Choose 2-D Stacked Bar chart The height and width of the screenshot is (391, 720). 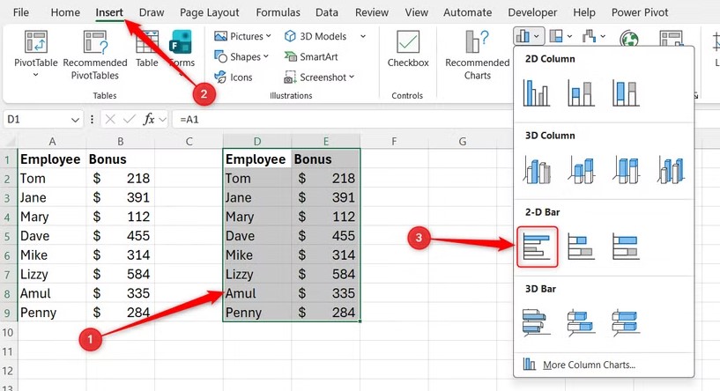(x=581, y=247)
